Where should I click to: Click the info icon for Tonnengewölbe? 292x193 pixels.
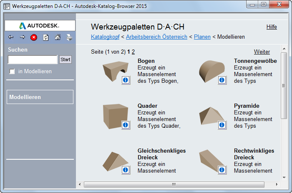pos(222,80)
